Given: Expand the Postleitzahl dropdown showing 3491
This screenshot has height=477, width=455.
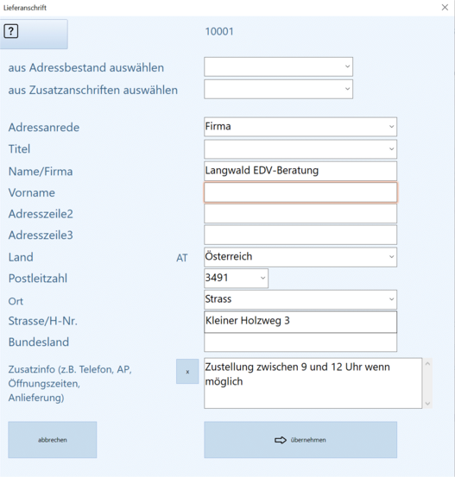Looking at the screenshot, I should click(x=236, y=278).
